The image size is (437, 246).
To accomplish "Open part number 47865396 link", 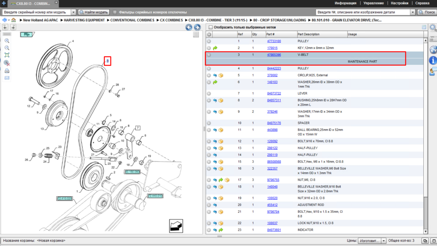I will point(274,55).
